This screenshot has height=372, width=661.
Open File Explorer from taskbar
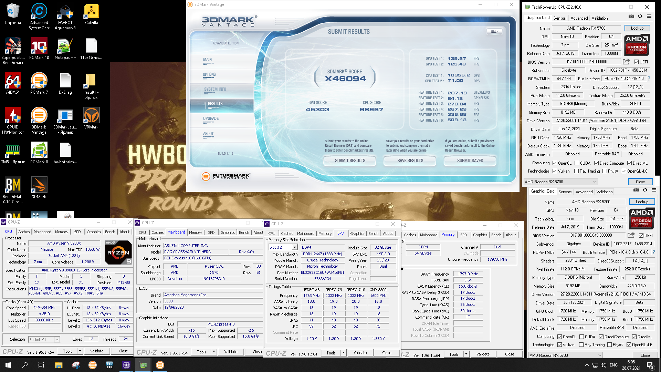pos(59,365)
